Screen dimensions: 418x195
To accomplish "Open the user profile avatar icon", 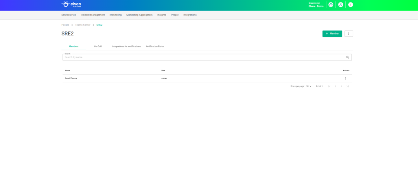I will (351, 4).
